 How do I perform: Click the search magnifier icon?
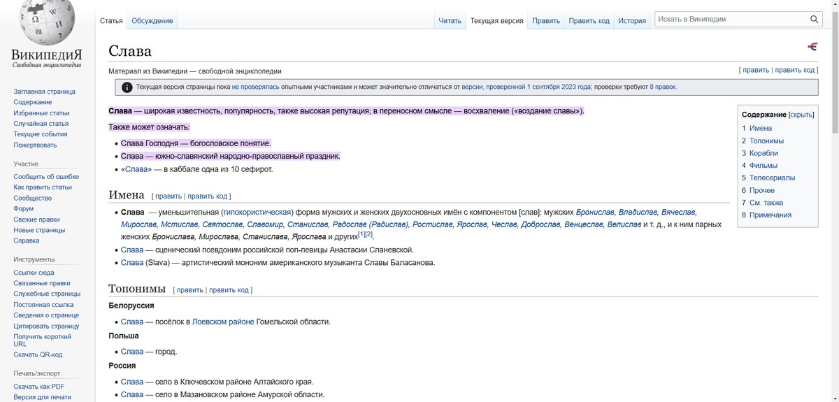coord(815,20)
